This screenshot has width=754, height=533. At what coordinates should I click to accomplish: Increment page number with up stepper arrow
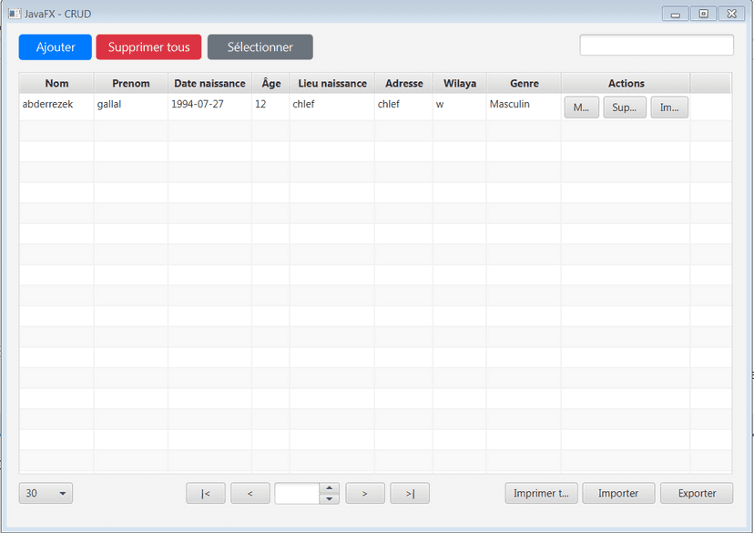coord(329,488)
